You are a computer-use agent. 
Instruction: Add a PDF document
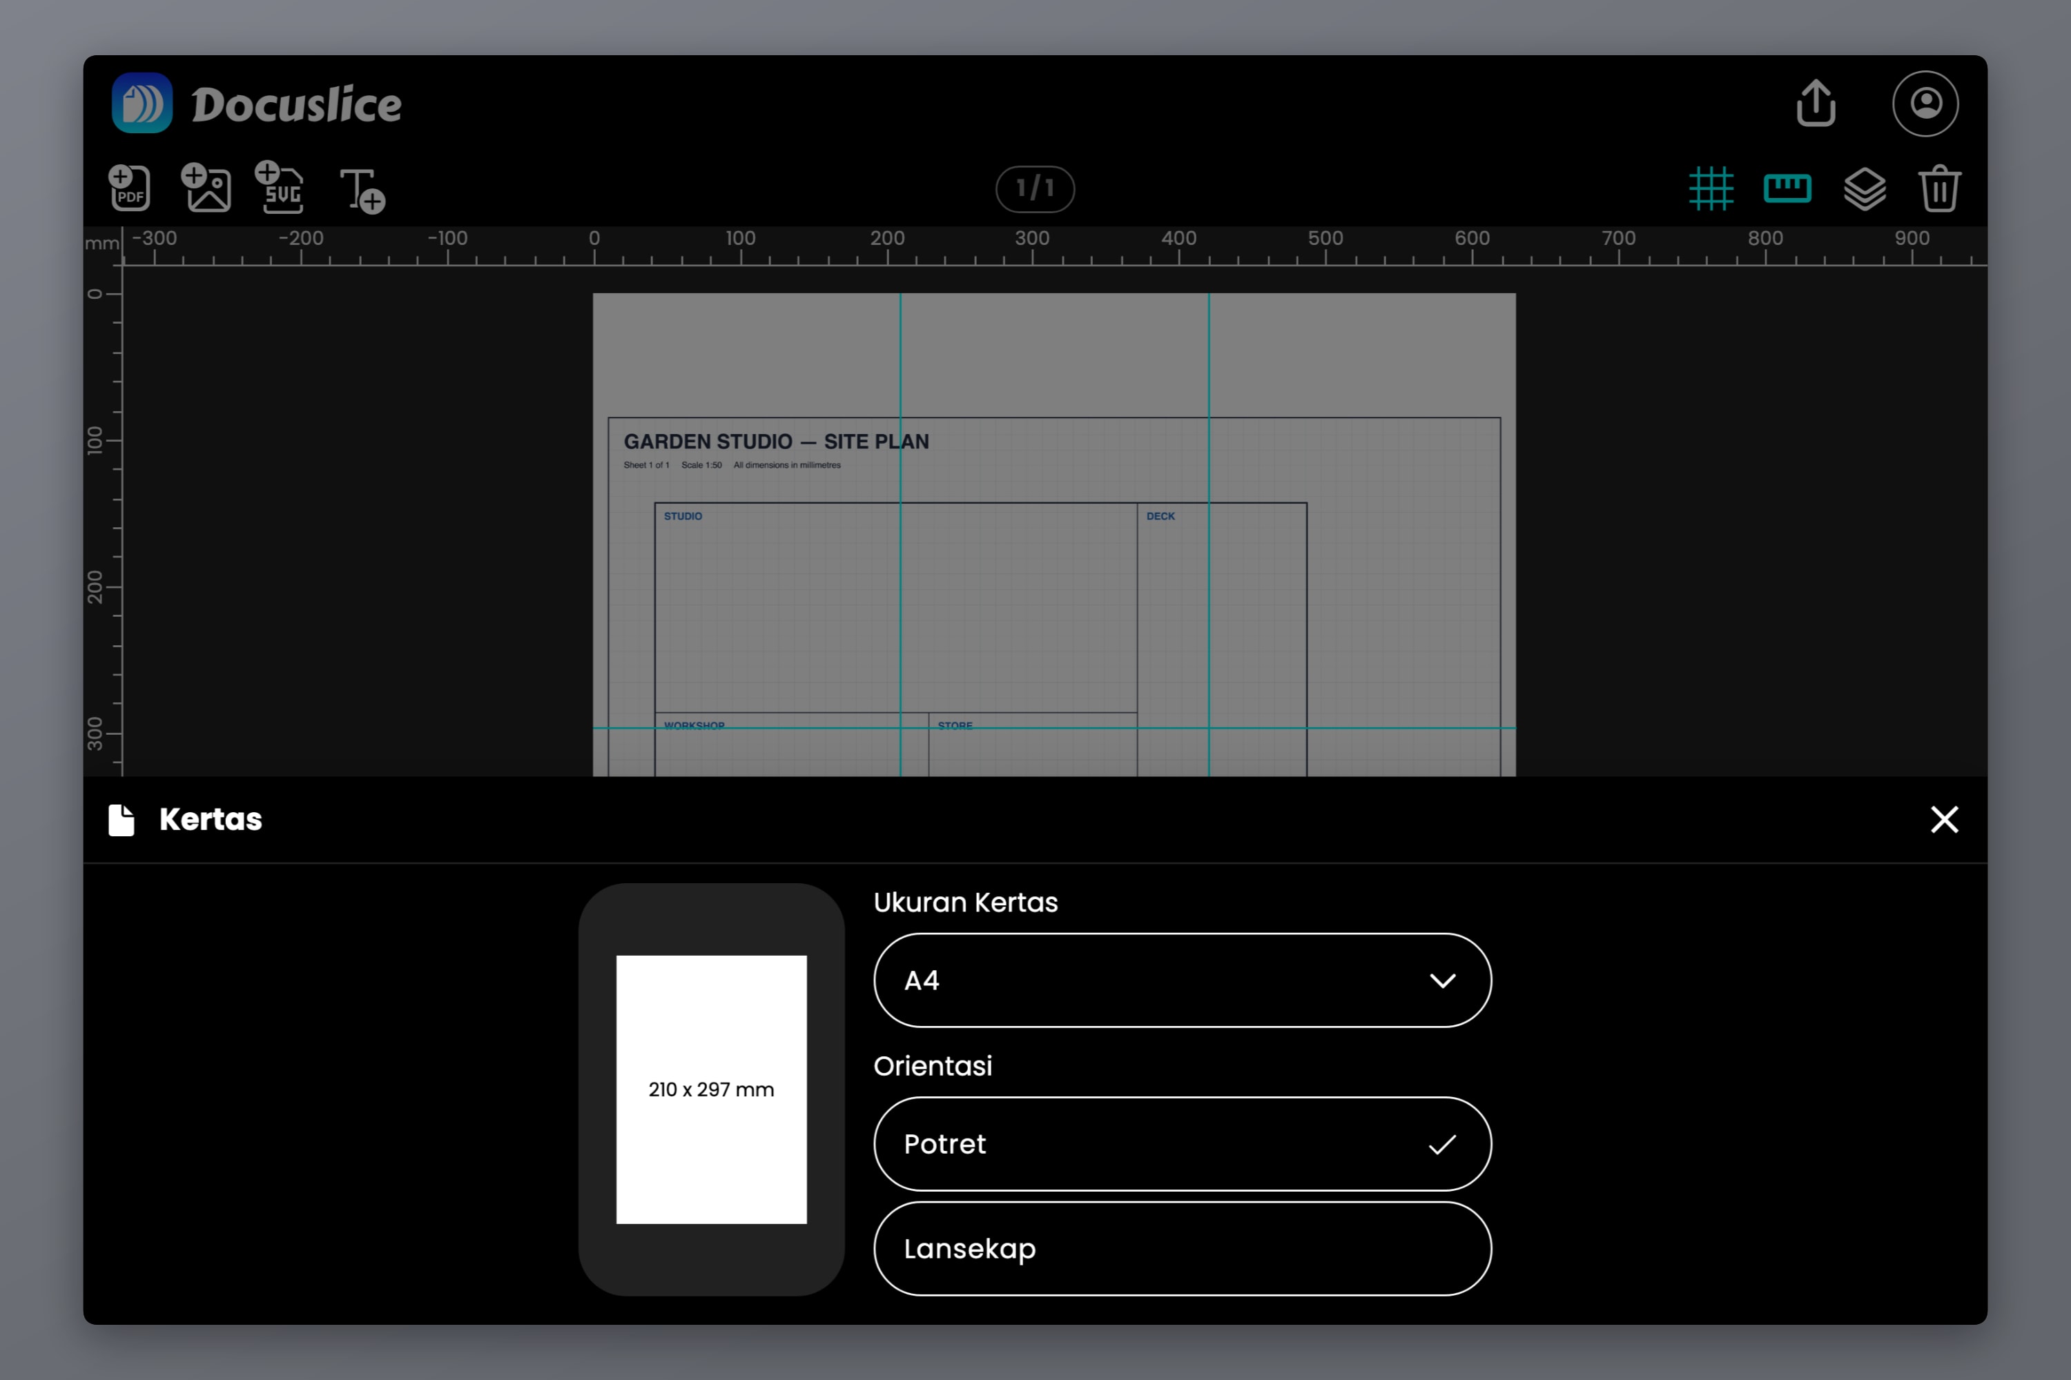pos(130,188)
